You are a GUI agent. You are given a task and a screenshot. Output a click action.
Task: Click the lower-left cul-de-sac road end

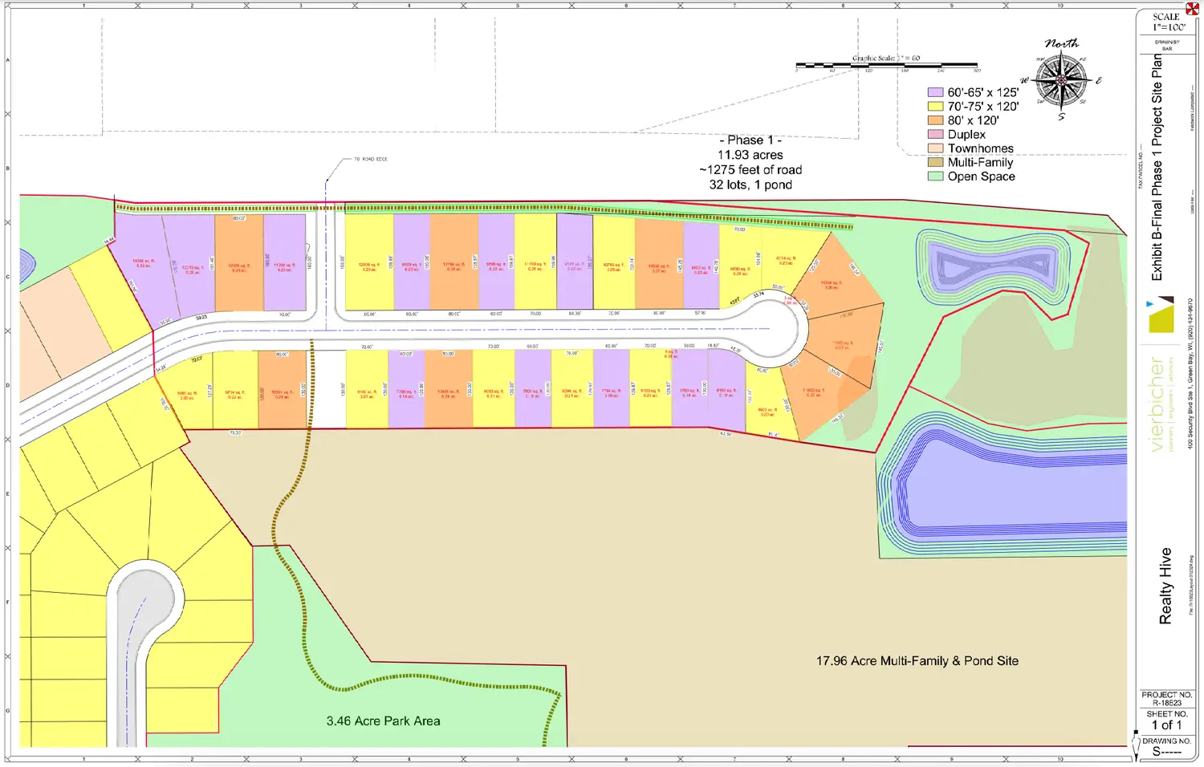[x=144, y=597]
